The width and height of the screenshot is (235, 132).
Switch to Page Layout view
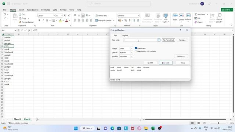tap(199, 123)
